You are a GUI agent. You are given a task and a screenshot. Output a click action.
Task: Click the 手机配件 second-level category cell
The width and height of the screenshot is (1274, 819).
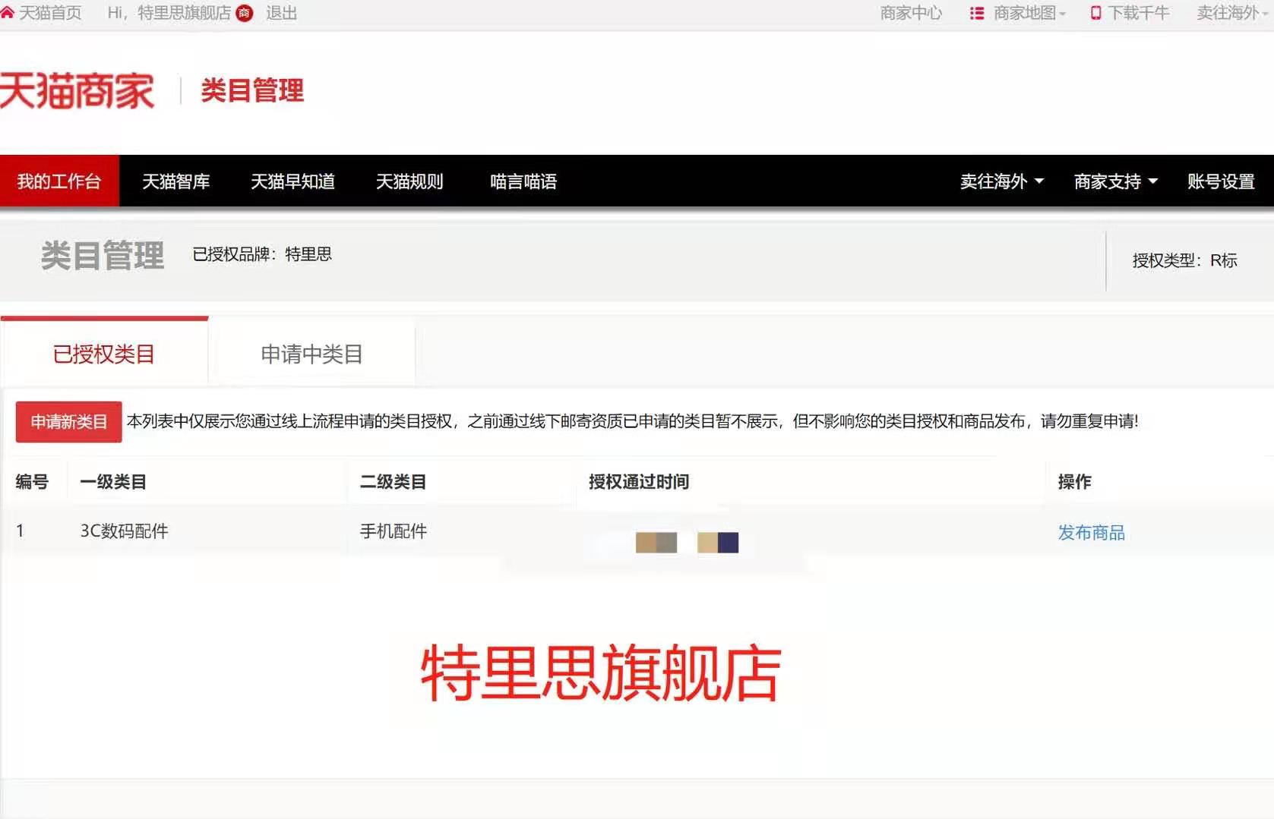(x=394, y=531)
